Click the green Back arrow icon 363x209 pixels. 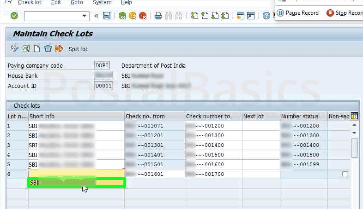(x=122, y=16)
